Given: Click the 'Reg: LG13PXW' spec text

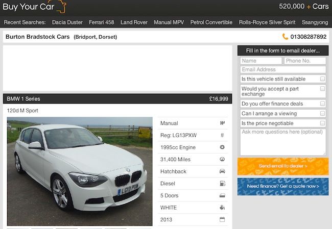Looking at the screenshot, I should (178, 135).
